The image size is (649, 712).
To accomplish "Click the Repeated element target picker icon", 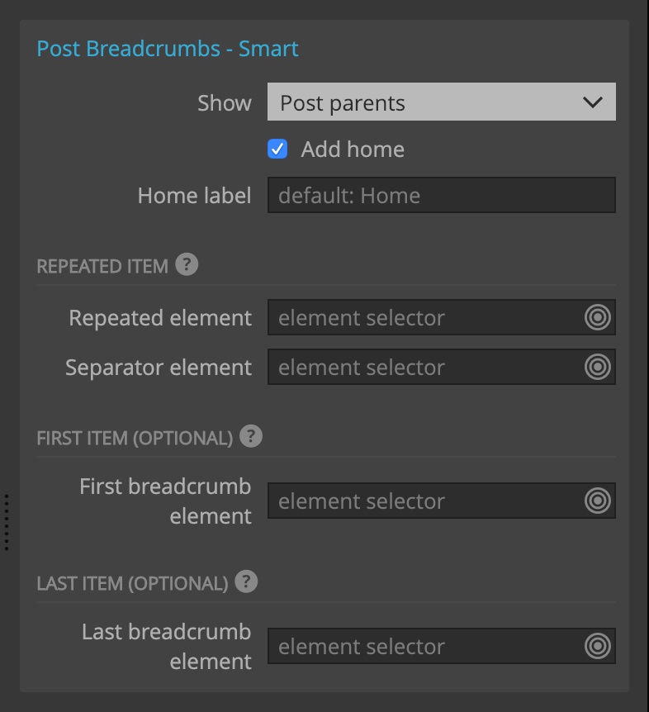I will click(x=597, y=317).
